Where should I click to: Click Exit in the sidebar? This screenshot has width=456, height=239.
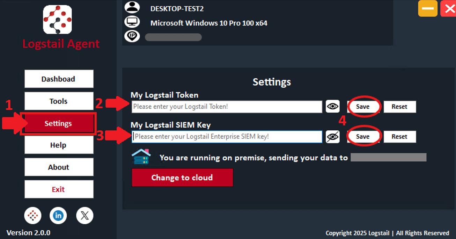(x=59, y=189)
